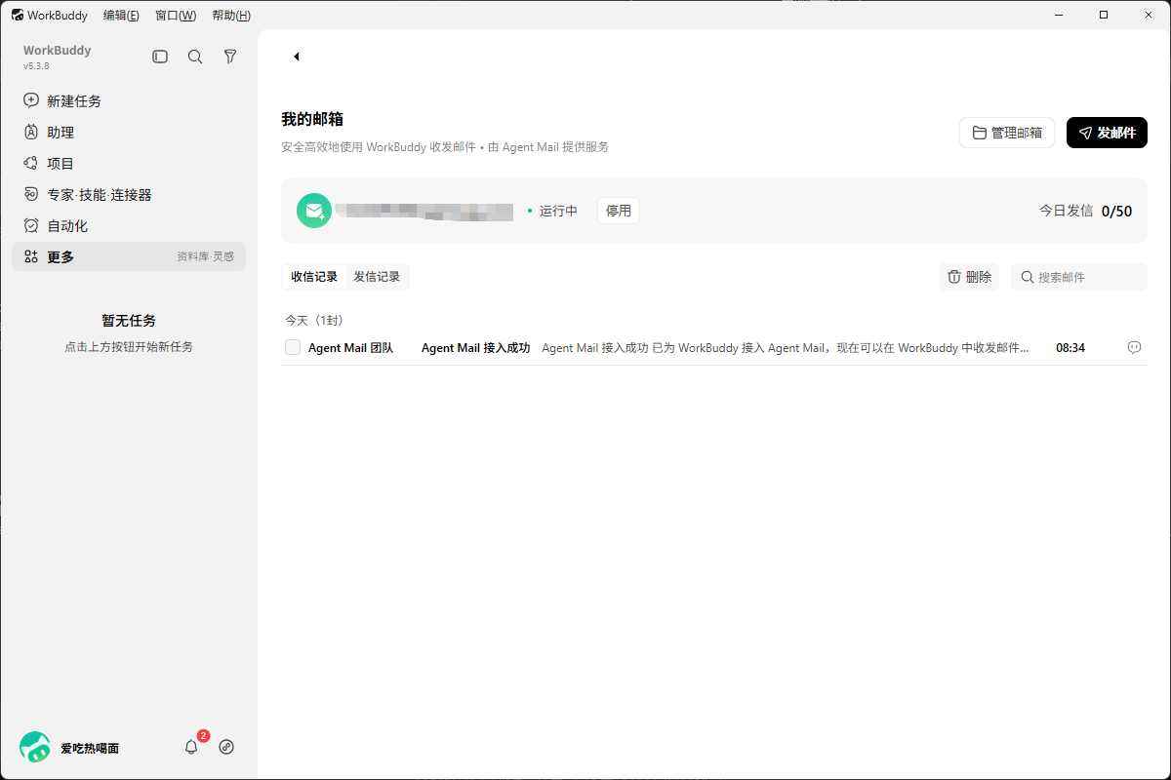Image resolution: width=1171 pixels, height=780 pixels.
Task: Click the 08:34 timestamp
Action: (x=1070, y=348)
